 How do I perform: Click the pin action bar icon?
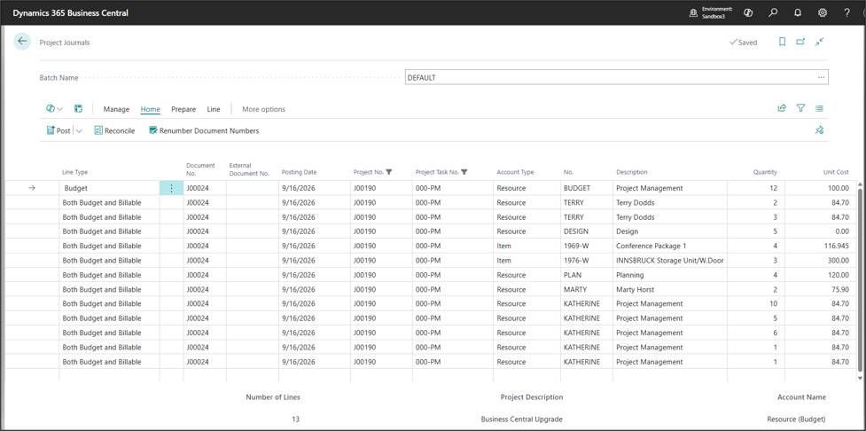click(x=820, y=130)
